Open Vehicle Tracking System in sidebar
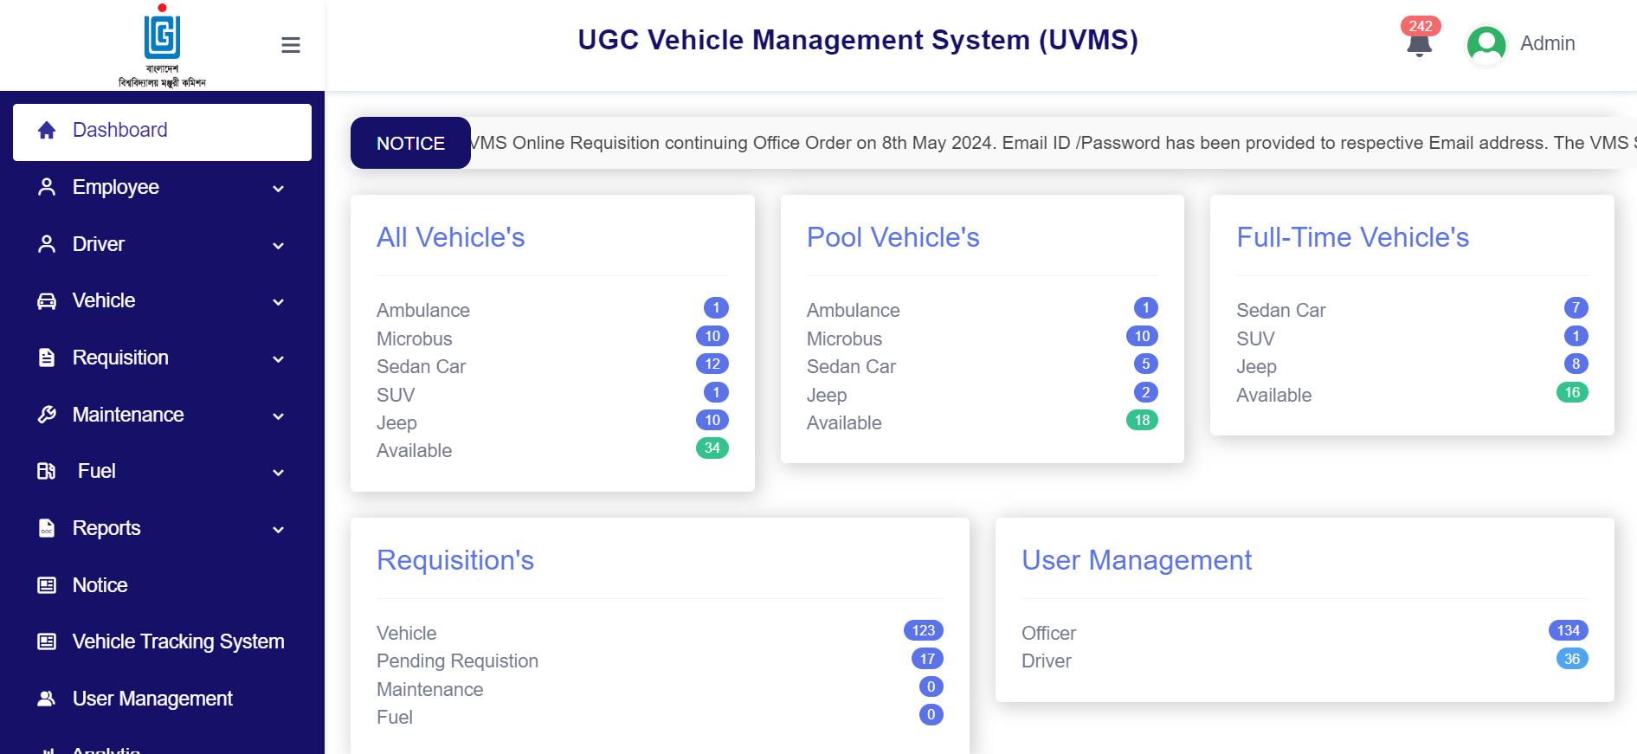This screenshot has height=754, width=1637. (162, 641)
